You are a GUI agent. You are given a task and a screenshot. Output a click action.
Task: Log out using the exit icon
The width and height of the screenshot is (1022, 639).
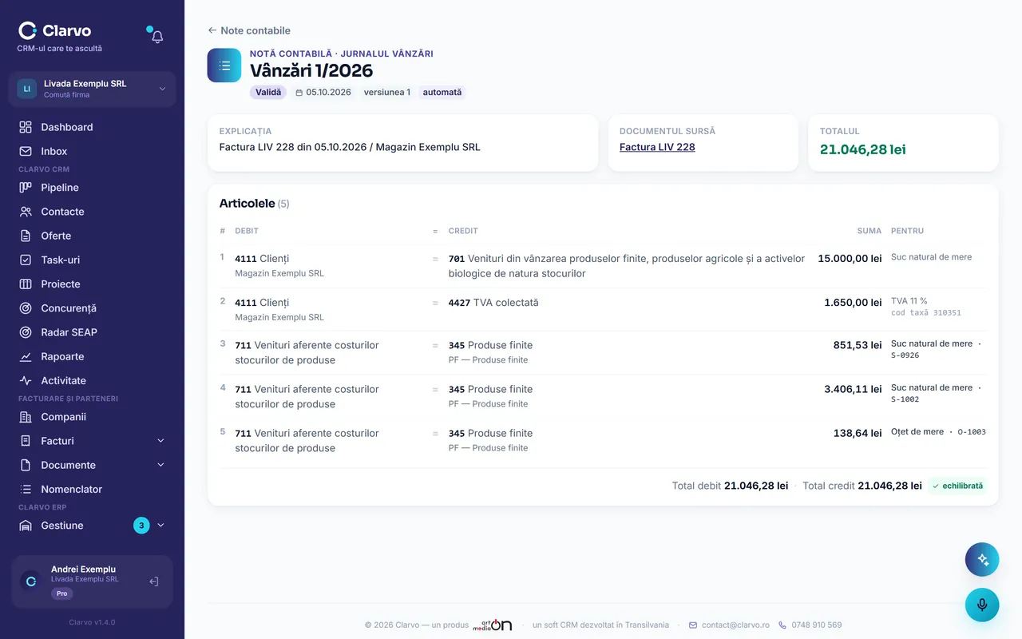tap(154, 581)
